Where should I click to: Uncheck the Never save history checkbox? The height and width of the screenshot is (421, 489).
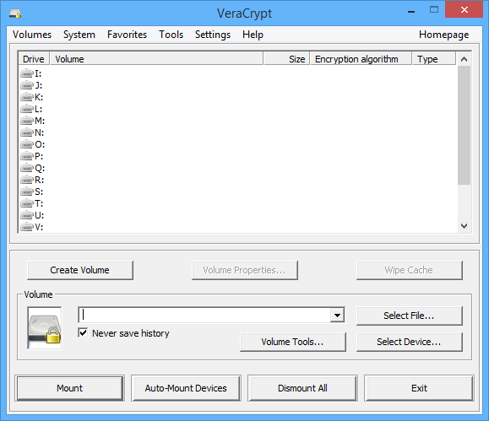coord(83,332)
